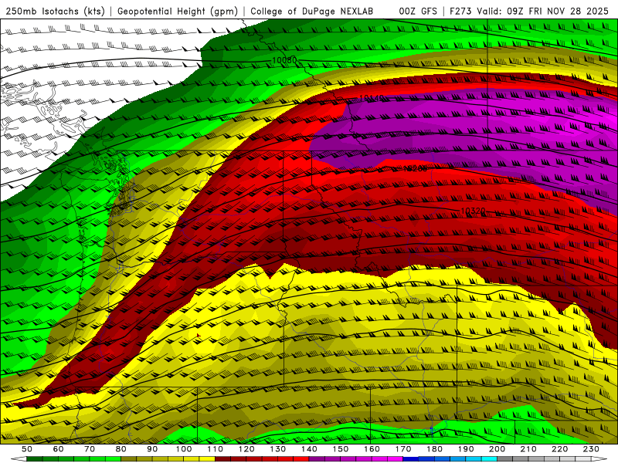Click the 10320 height contour label
The width and height of the screenshot is (618, 463).
coord(473,211)
